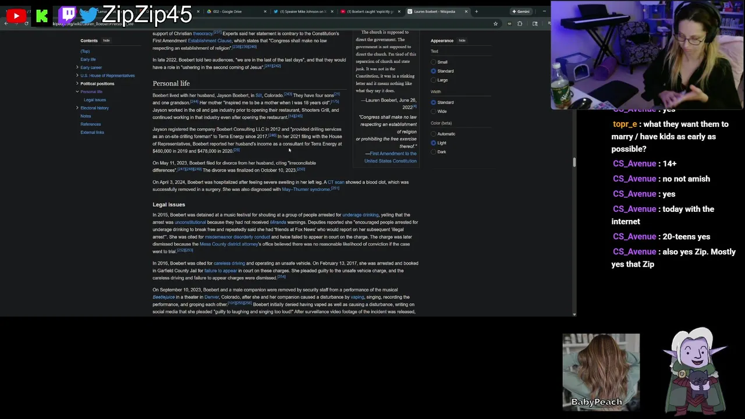Screen dimensions: 745x419
Task: Open the misdemeanor disorderly conduct link
Action: pos(237,237)
